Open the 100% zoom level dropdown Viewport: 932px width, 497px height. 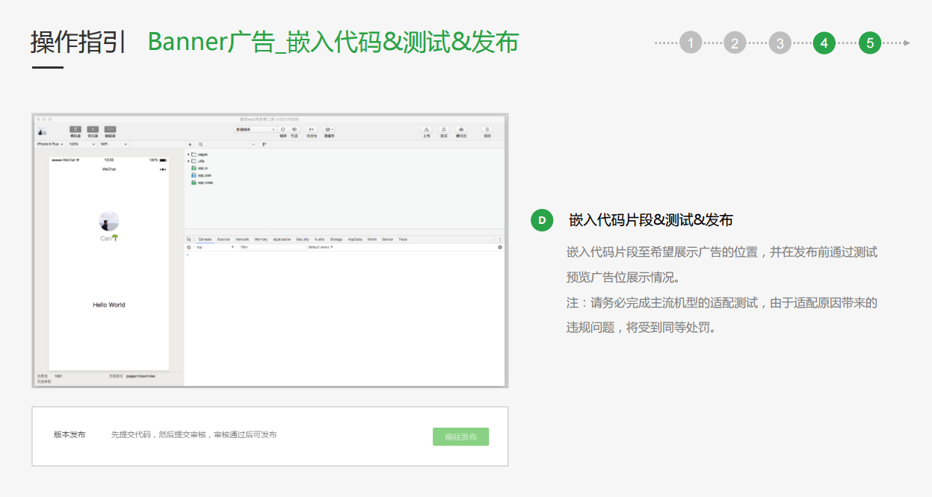tap(81, 144)
